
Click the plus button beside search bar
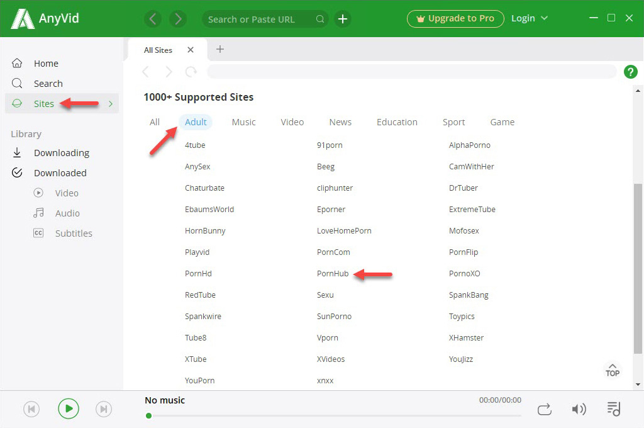[343, 19]
